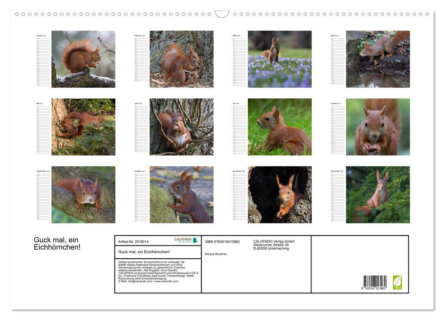Select the March bluebells squirrel picture
Image resolution: width=444 pixels, height=320 pixels.
pyautogui.click(x=279, y=59)
